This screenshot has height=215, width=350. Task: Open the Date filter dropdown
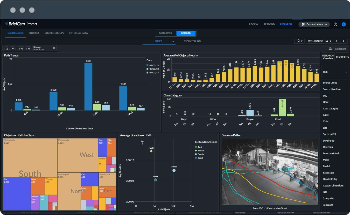point(335,72)
